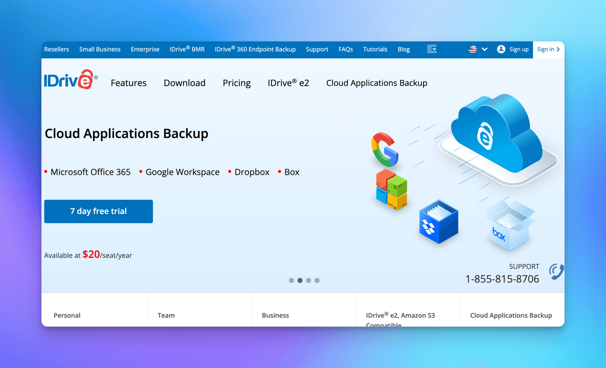606x368 pixels.
Task: Click the Cloud Applications Backup heading
Action: [x=127, y=133]
